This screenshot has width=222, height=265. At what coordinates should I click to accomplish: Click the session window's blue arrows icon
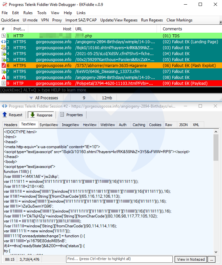pyautogui.click(x=5, y=106)
